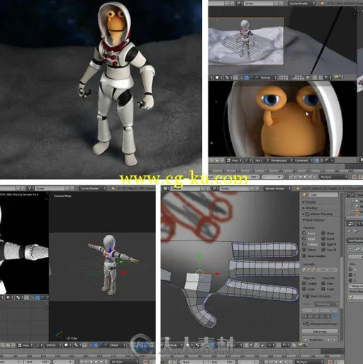Enable the Bevel overlay checkbox
Screen dimensions: 363x364
coord(323,238)
